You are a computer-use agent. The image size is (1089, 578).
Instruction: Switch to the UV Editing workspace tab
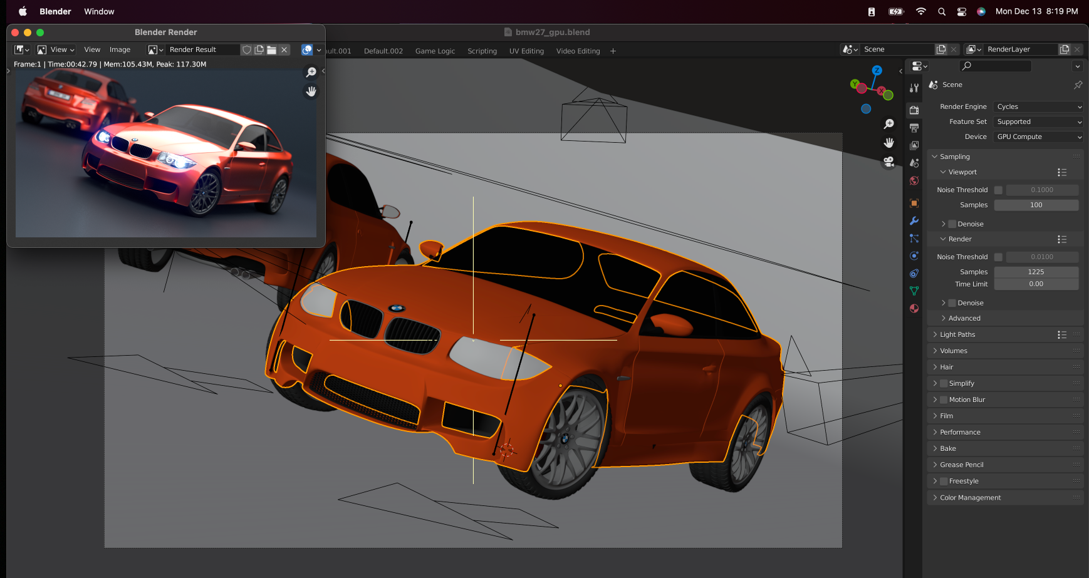coord(526,51)
